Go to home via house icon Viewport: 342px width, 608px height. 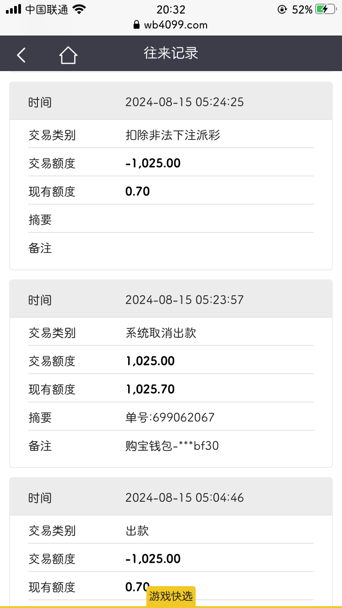pyautogui.click(x=68, y=55)
